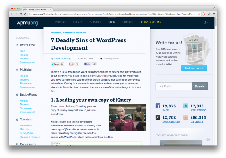Click the red C extension icon

tap(204, 14)
